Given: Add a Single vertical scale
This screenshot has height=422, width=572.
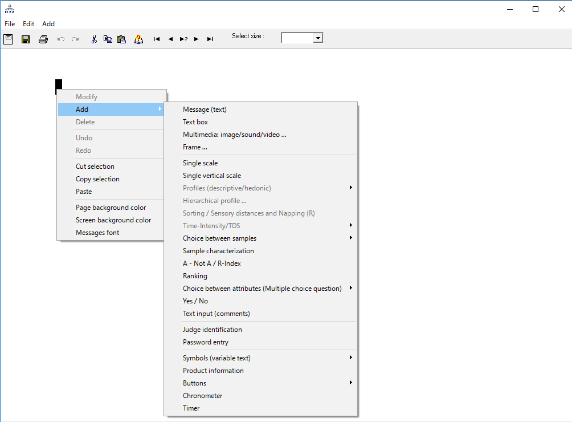Looking at the screenshot, I should tap(260, 176).
